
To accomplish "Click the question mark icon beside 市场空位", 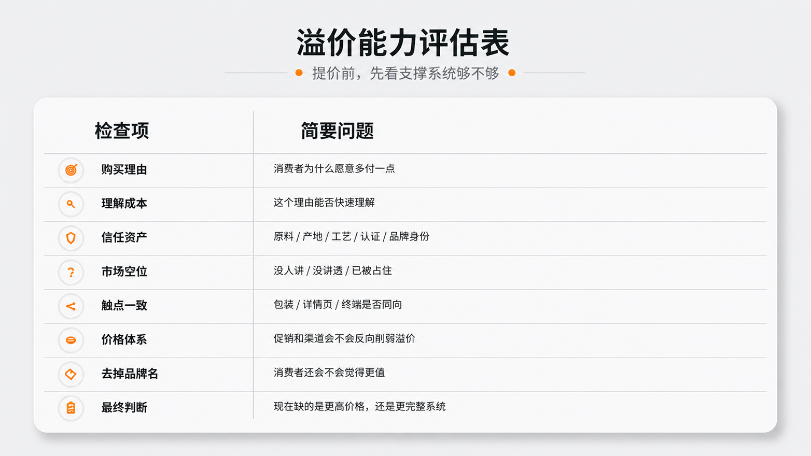I will tap(71, 272).
